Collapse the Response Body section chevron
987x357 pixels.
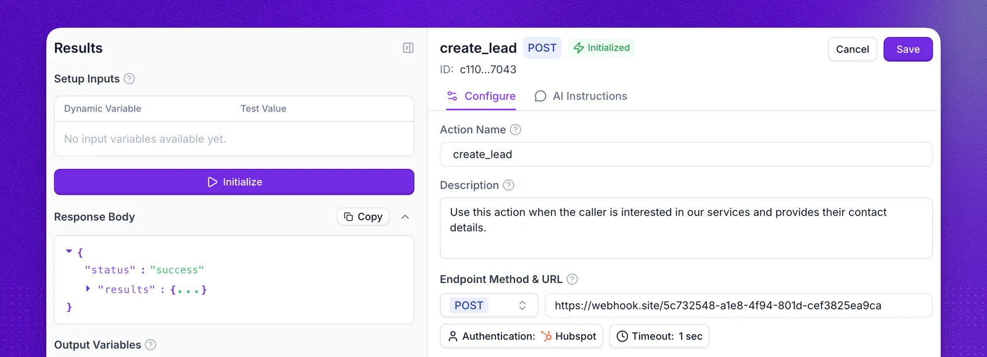click(x=405, y=216)
